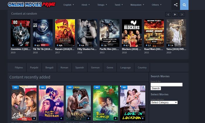Click the HD badge on Mr Majnu poster
This screenshot has height=123, width=205.
tap(16, 87)
